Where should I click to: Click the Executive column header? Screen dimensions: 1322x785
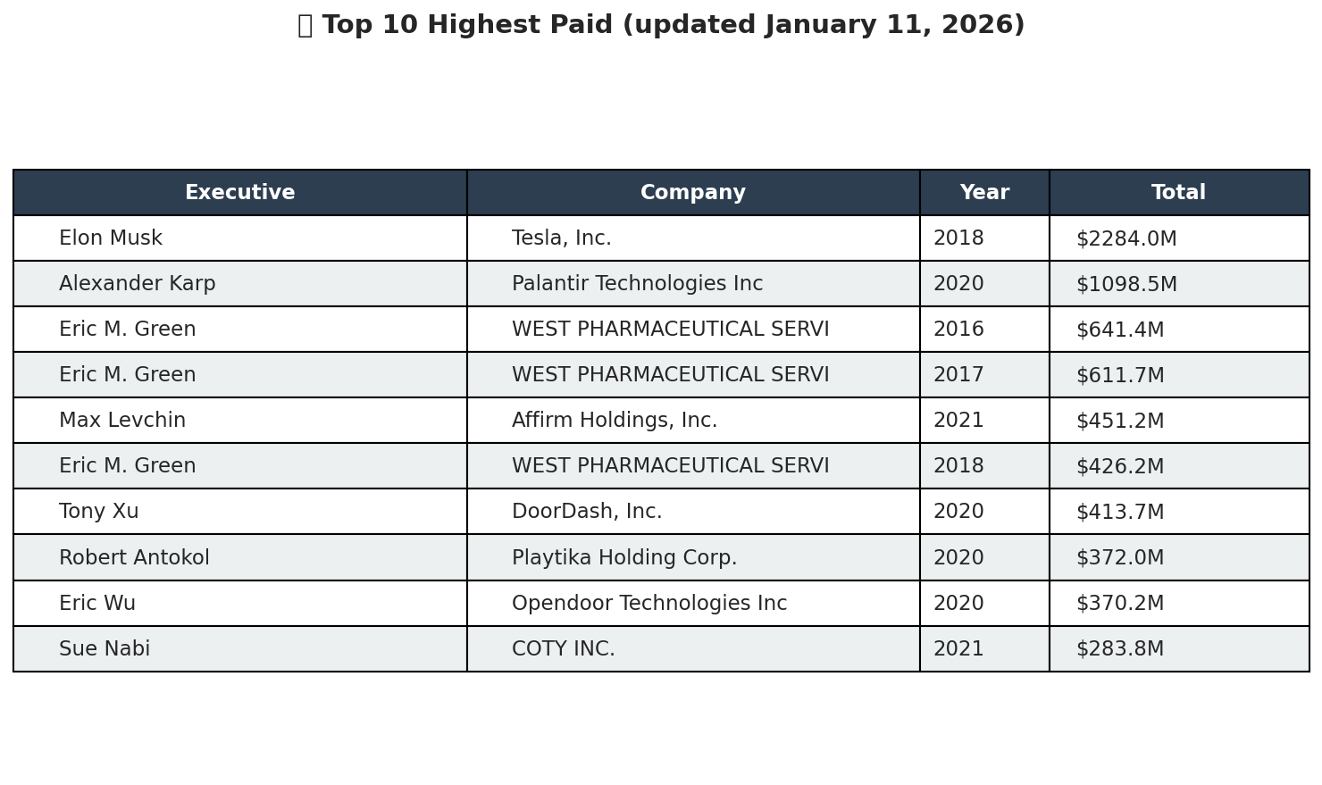click(239, 193)
